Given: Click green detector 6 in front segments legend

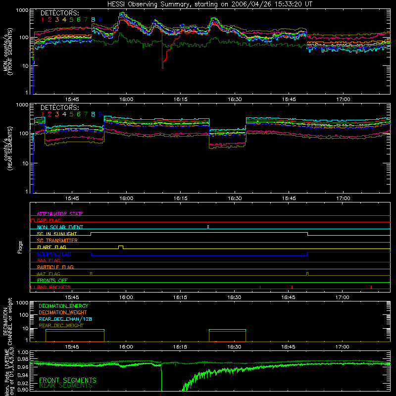Looking at the screenshot, I should point(79,19).
